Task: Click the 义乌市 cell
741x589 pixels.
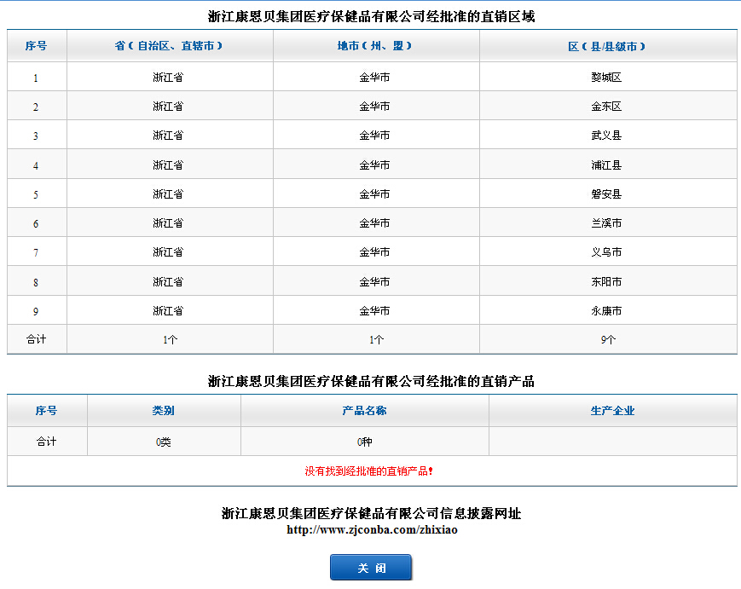Action: click(x=607, y=252)
